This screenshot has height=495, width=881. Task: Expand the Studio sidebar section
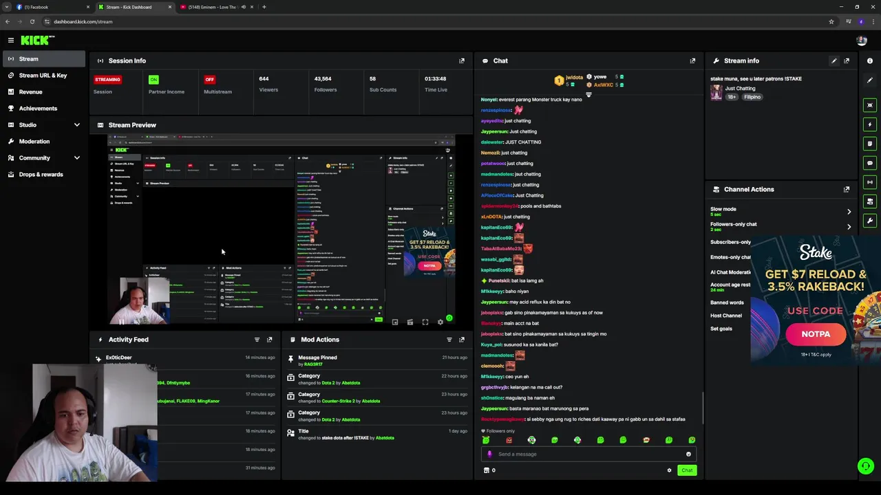(x=76, y=124)
